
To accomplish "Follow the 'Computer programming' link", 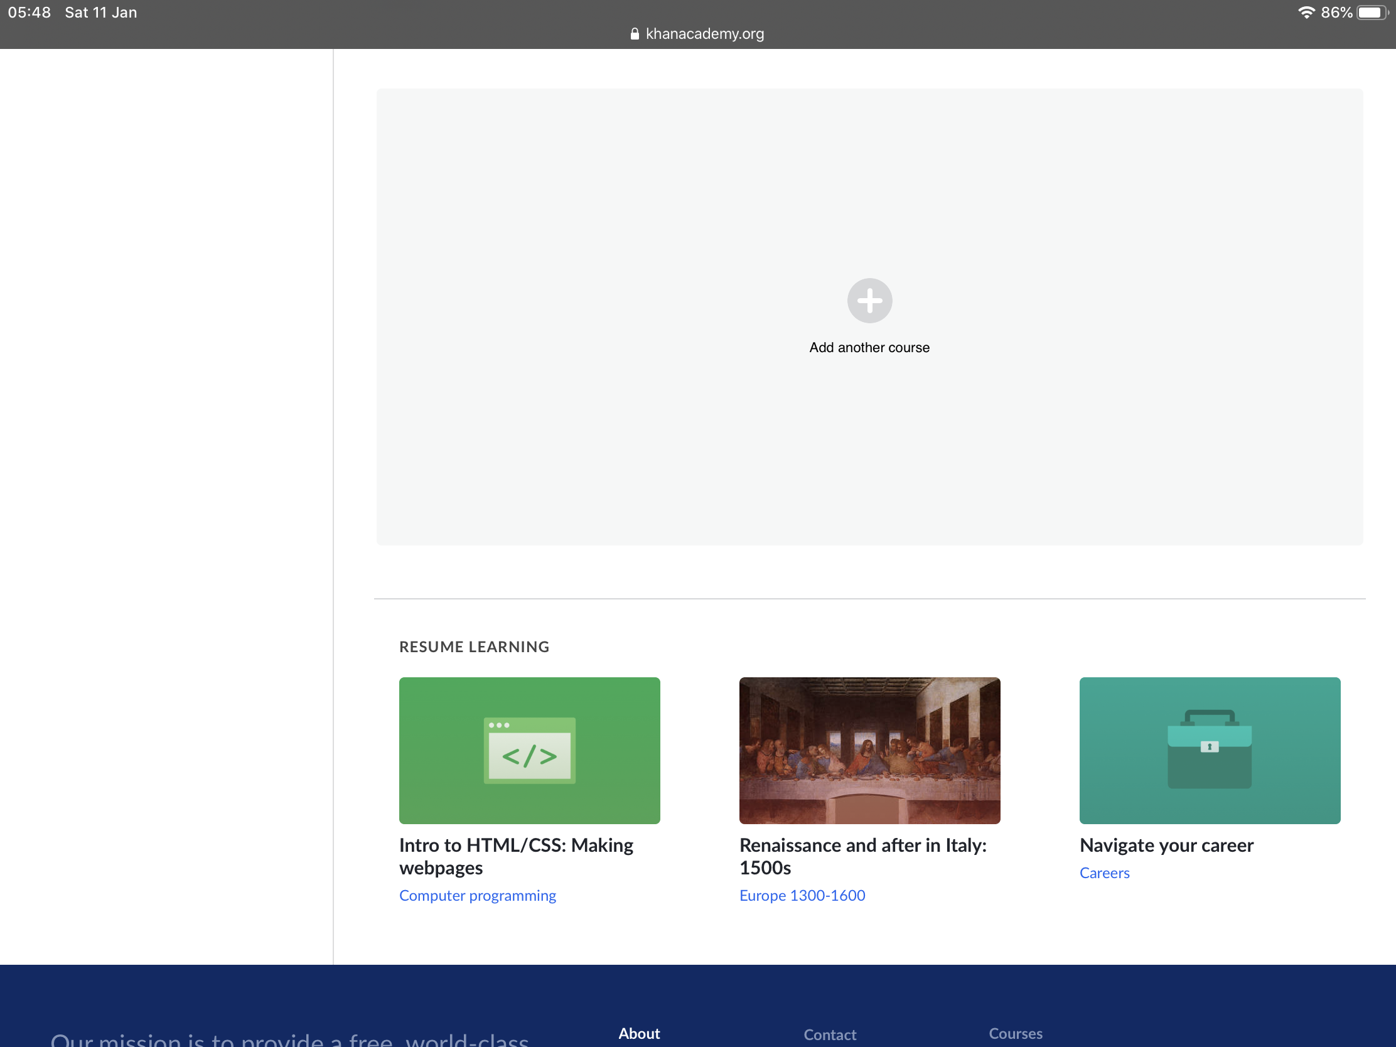I will coord(477,896).
